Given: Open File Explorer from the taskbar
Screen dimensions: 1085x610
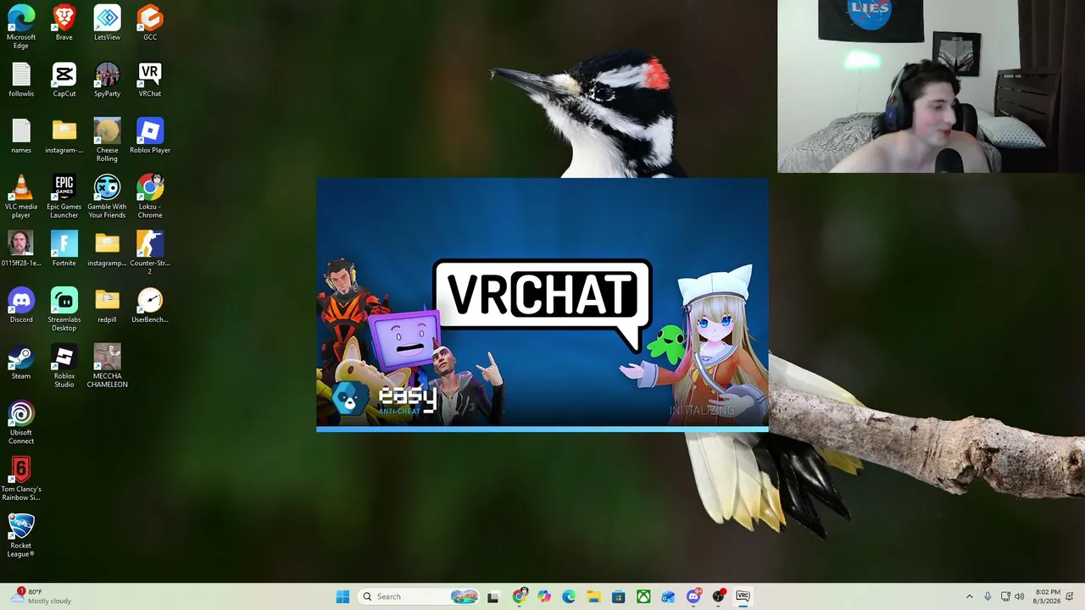Looking at the screenshot, I should 593,596.
